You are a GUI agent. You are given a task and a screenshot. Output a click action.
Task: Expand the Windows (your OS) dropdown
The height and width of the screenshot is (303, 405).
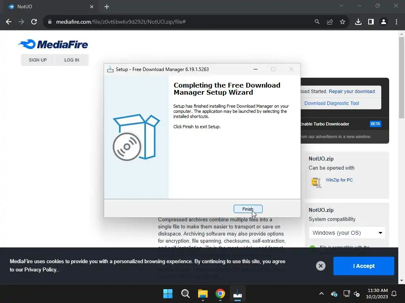(347, 233)
